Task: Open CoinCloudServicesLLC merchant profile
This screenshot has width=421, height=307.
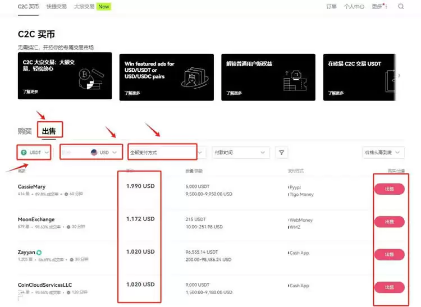Action: (45, 285)
